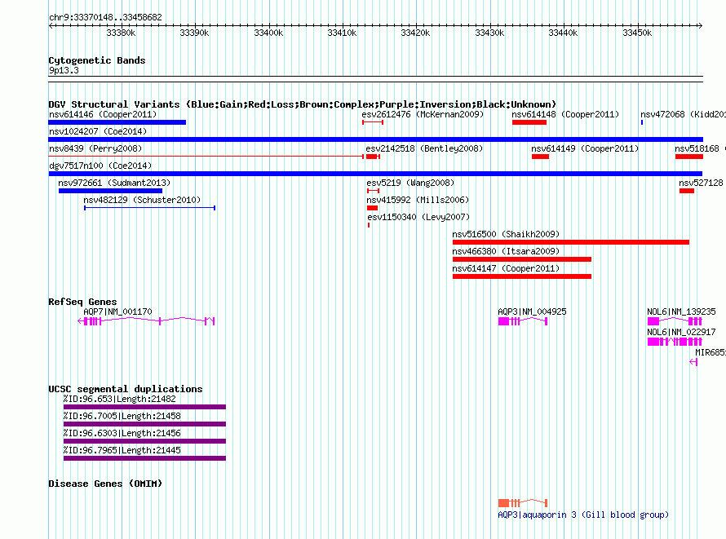Open AQP3|aquaporin 3 (Gill blood group) link
The height and width of the screenshot is (539, 726).
(x=583, y=515)
